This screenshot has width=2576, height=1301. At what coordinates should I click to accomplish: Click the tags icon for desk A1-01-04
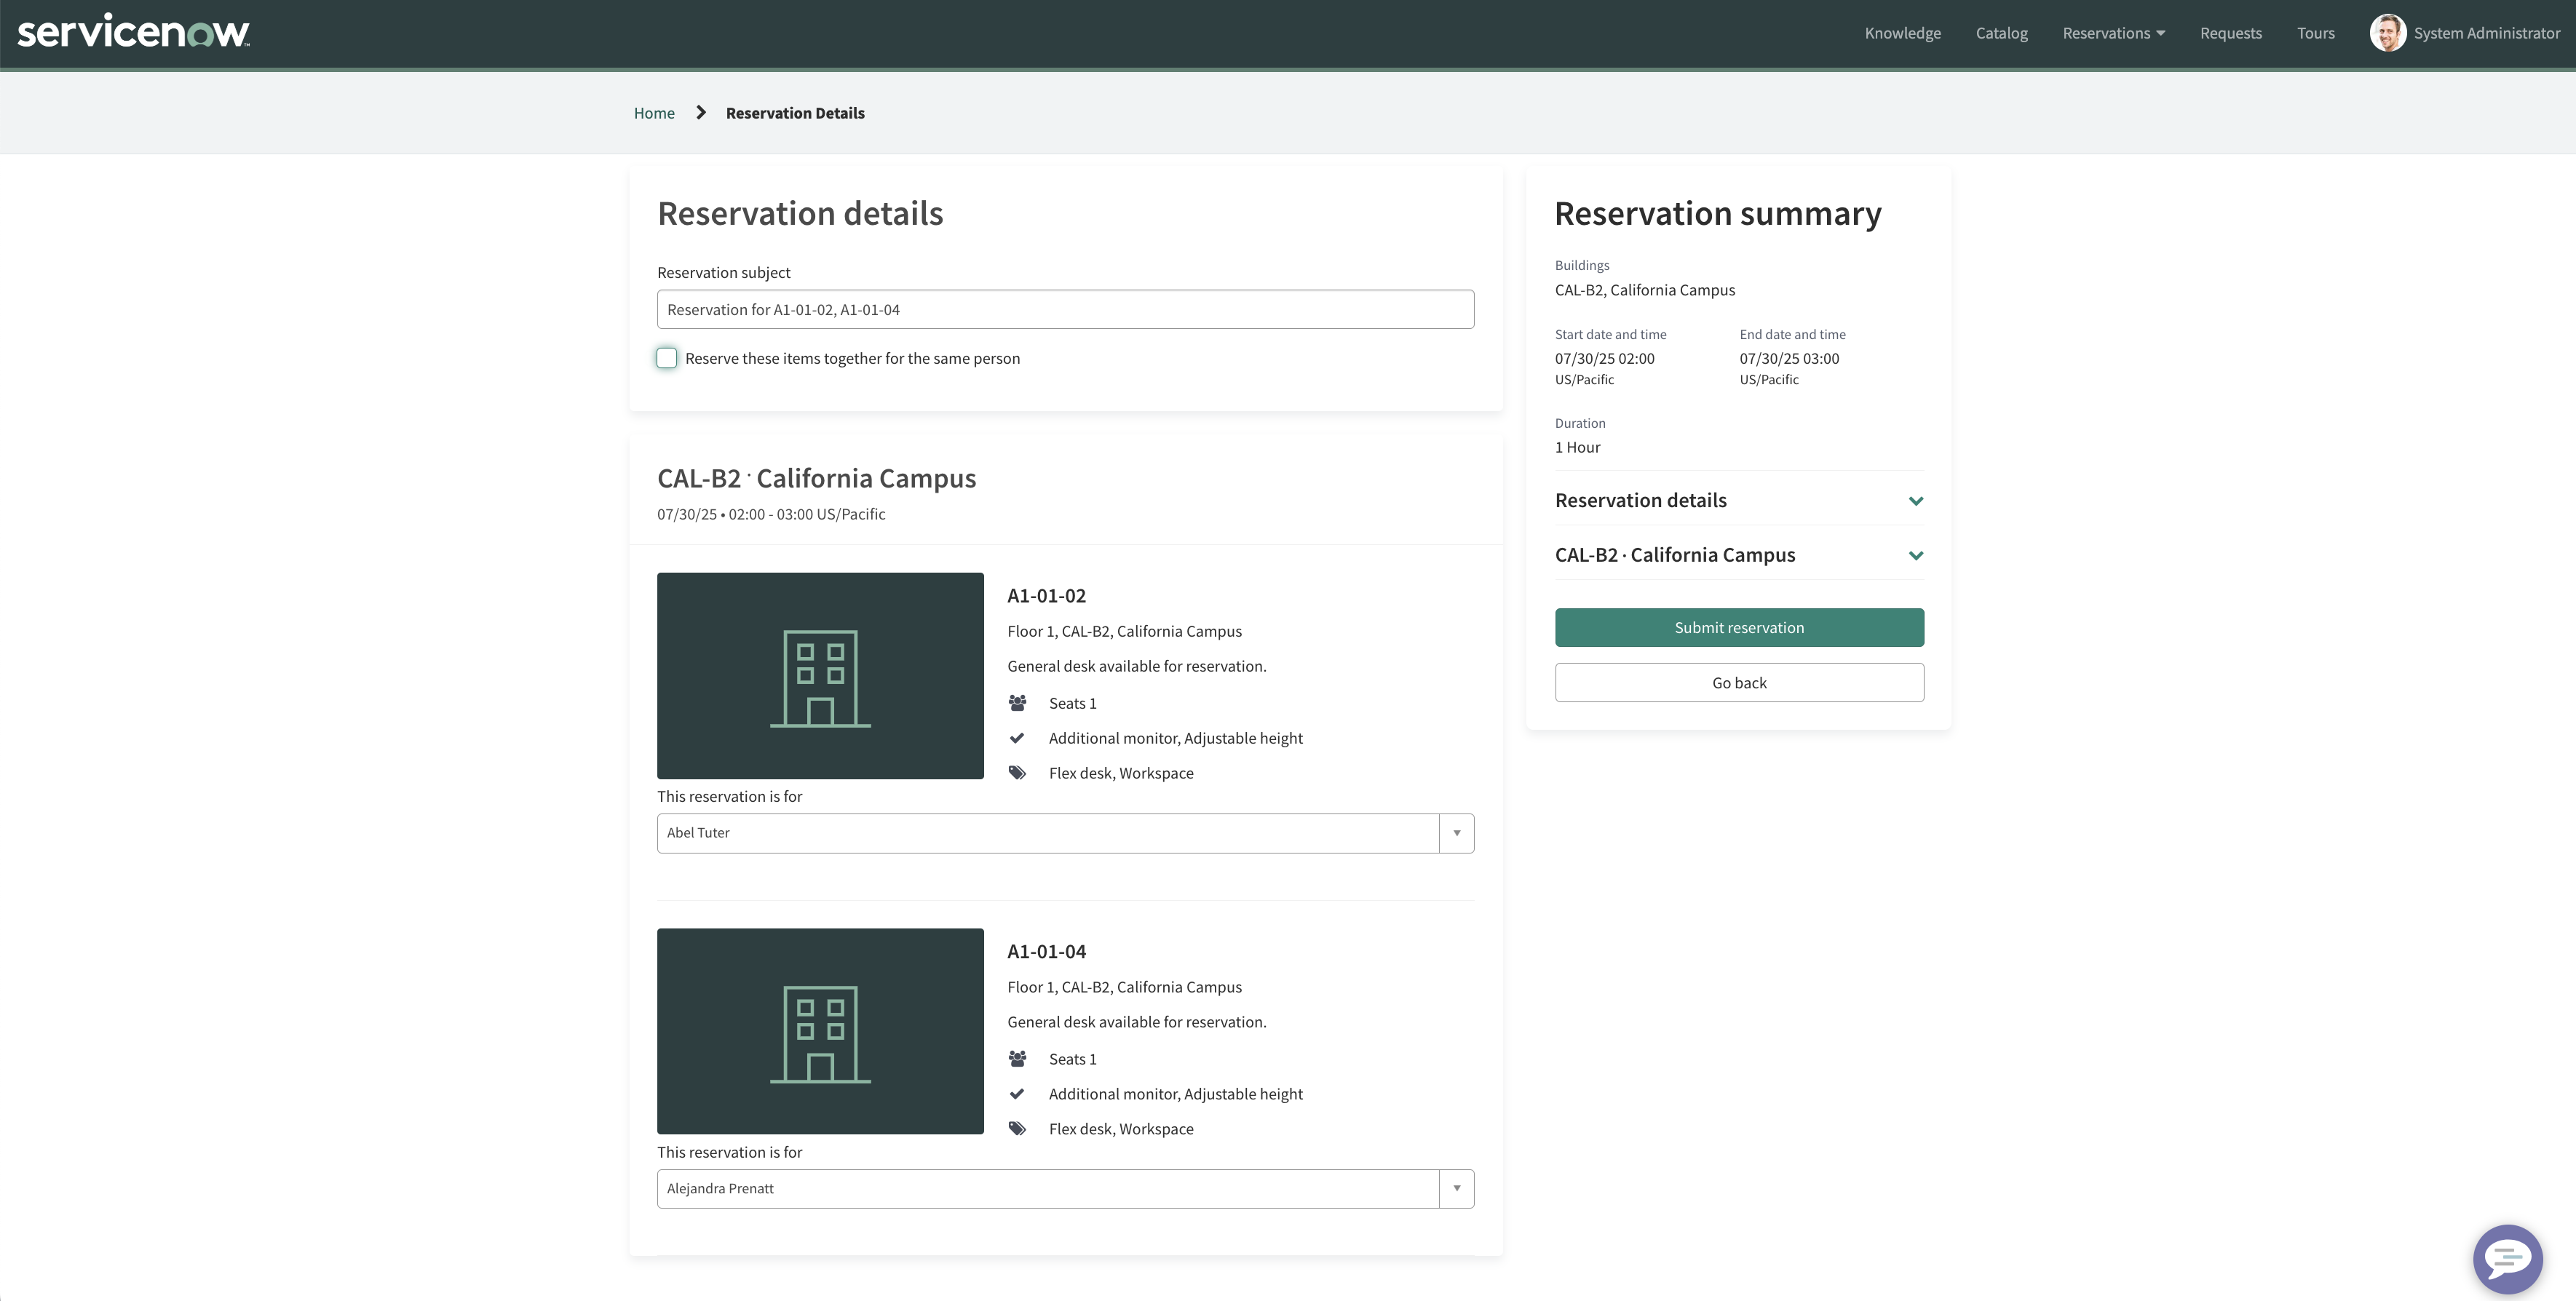1017,1129
